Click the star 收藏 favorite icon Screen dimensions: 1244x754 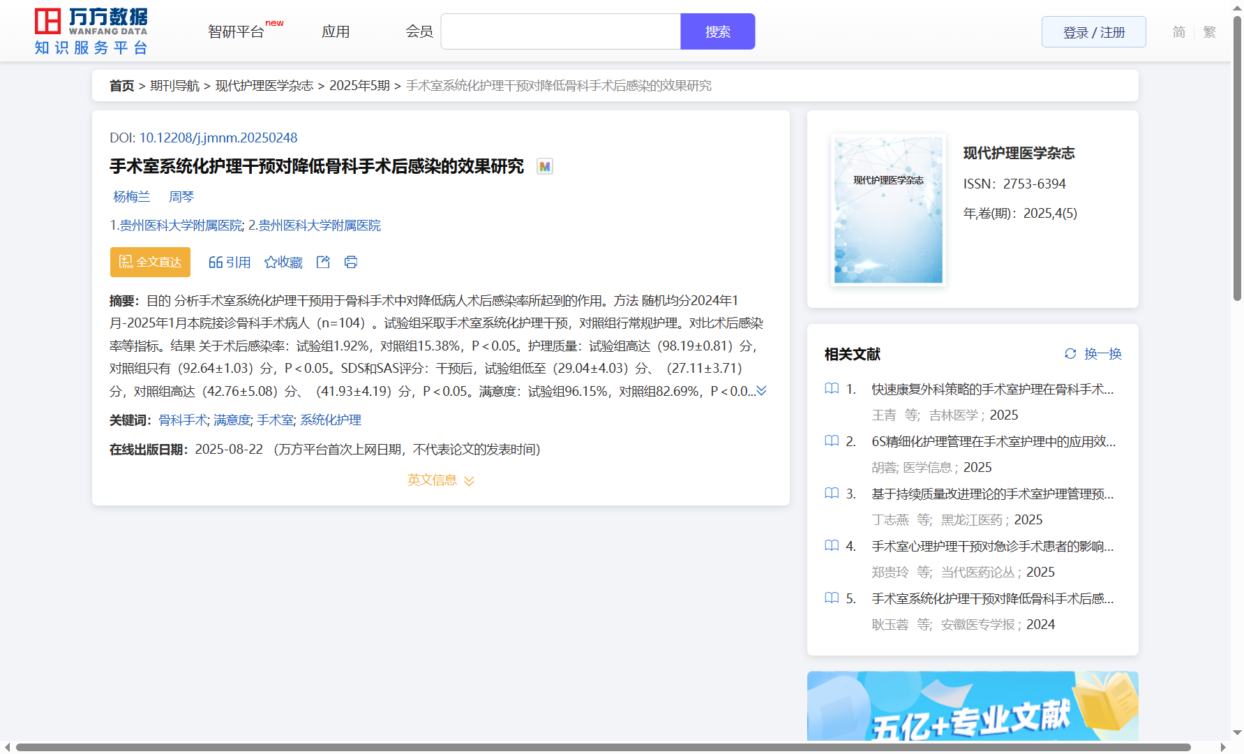271,263
